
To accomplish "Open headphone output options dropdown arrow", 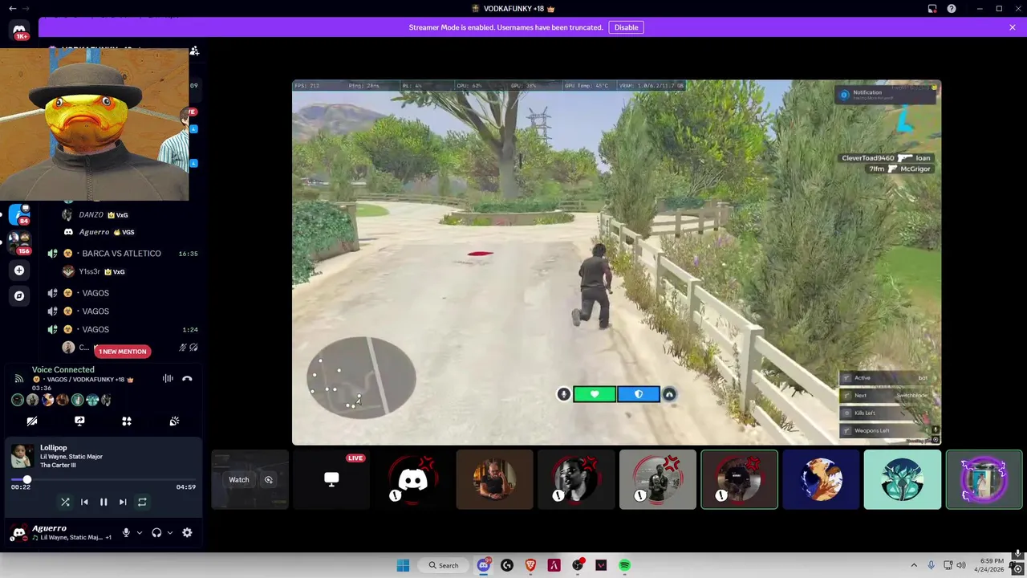I will [169, 533].
